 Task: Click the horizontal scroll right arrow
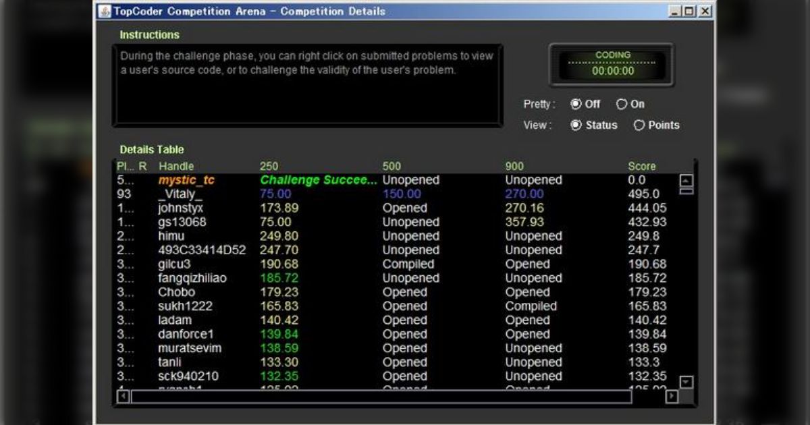[x=671, y=397]
